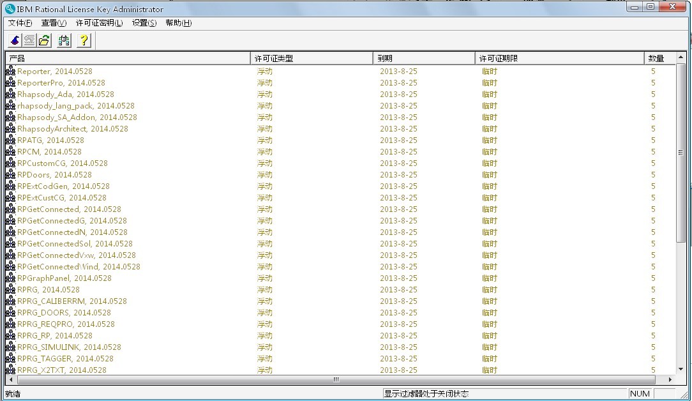Click the horizontal scrollbar right arrow
The height and width of the screenshot is (401, 692).
670,379
